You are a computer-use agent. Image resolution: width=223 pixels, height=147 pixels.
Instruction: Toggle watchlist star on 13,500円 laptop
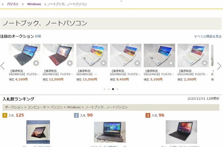point(103,63)
